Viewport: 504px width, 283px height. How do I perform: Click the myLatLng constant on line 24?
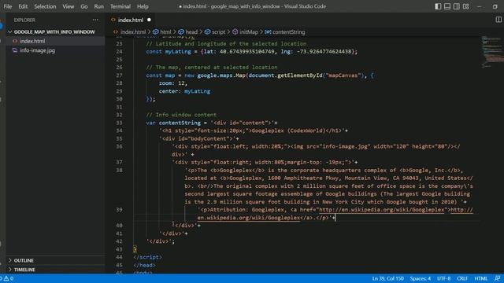[178, 52]
